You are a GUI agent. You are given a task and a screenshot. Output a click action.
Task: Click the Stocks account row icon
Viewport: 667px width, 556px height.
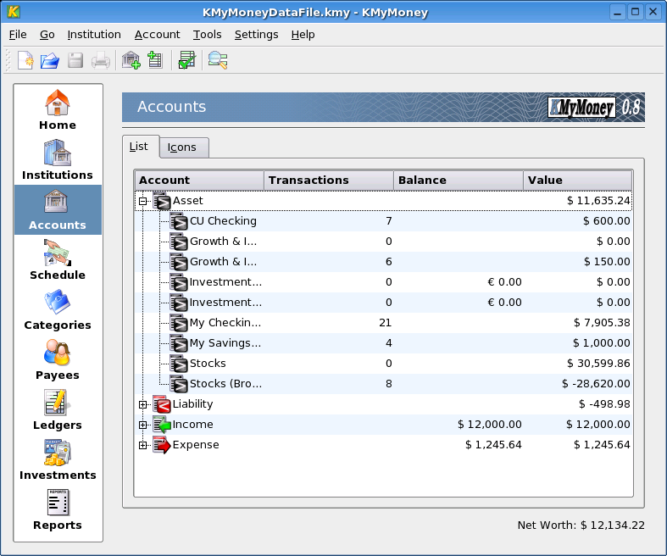click(x=179, y=364)
